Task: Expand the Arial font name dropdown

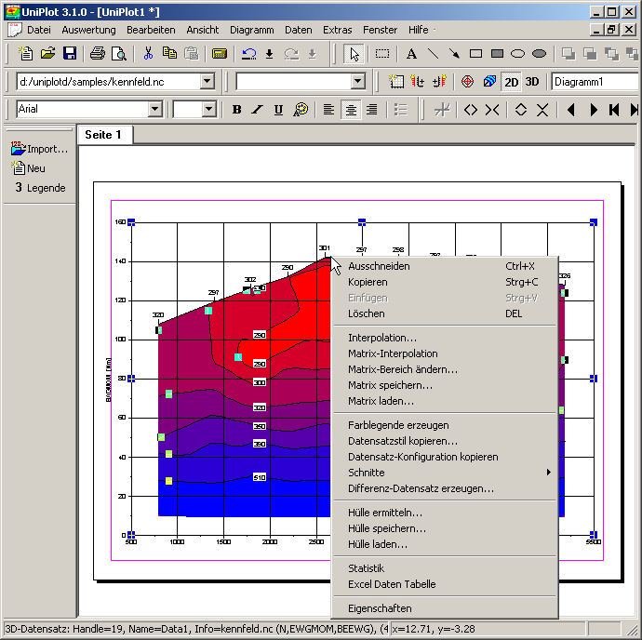Action: [x=154, y=110]
